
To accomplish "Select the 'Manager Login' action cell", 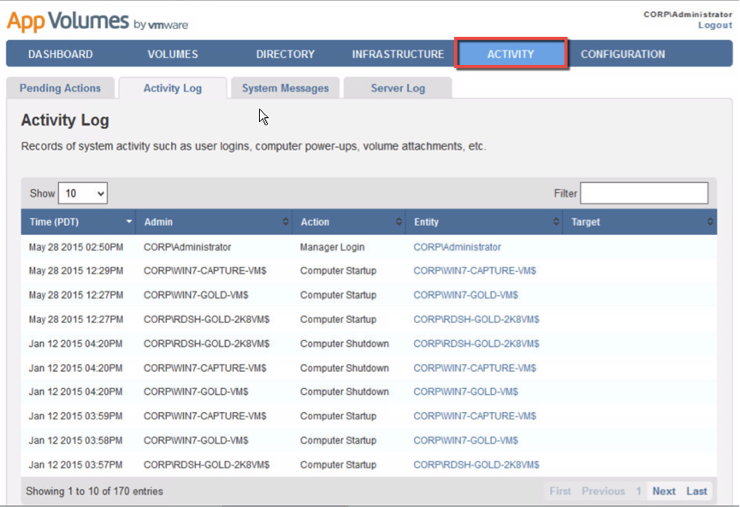I will point(332,247).
